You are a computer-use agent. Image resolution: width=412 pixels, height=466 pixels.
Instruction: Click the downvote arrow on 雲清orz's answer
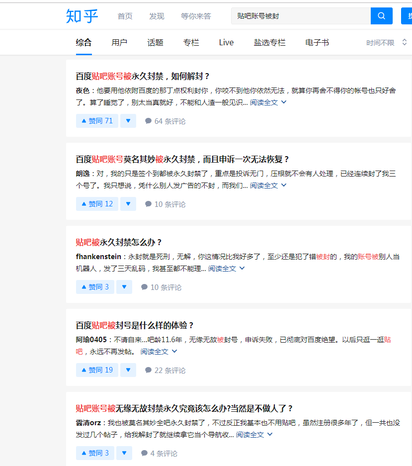(x=124, y=453)
